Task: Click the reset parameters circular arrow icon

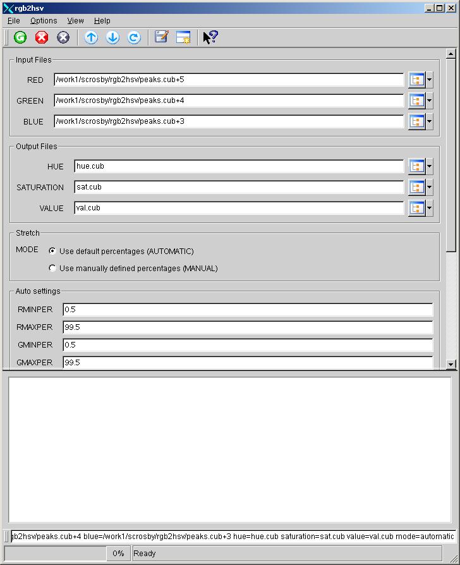Action: (x=134, y=37)
